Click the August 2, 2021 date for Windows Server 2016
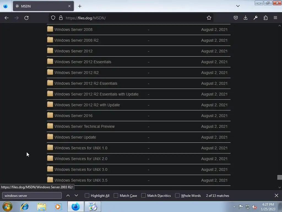282x212 pixels. point(214,116)
